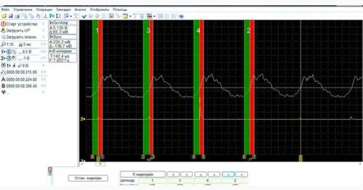The width and height of the screenshot is (363, 190).
Task: Click the marker B time value 0000:00:00.366.40
Action: pos(21,86)
